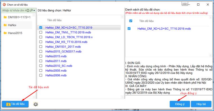Click the double-arrow icon in title bar

point(185,4)
